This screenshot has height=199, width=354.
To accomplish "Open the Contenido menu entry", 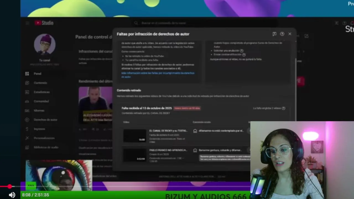I will pos(40,83).
